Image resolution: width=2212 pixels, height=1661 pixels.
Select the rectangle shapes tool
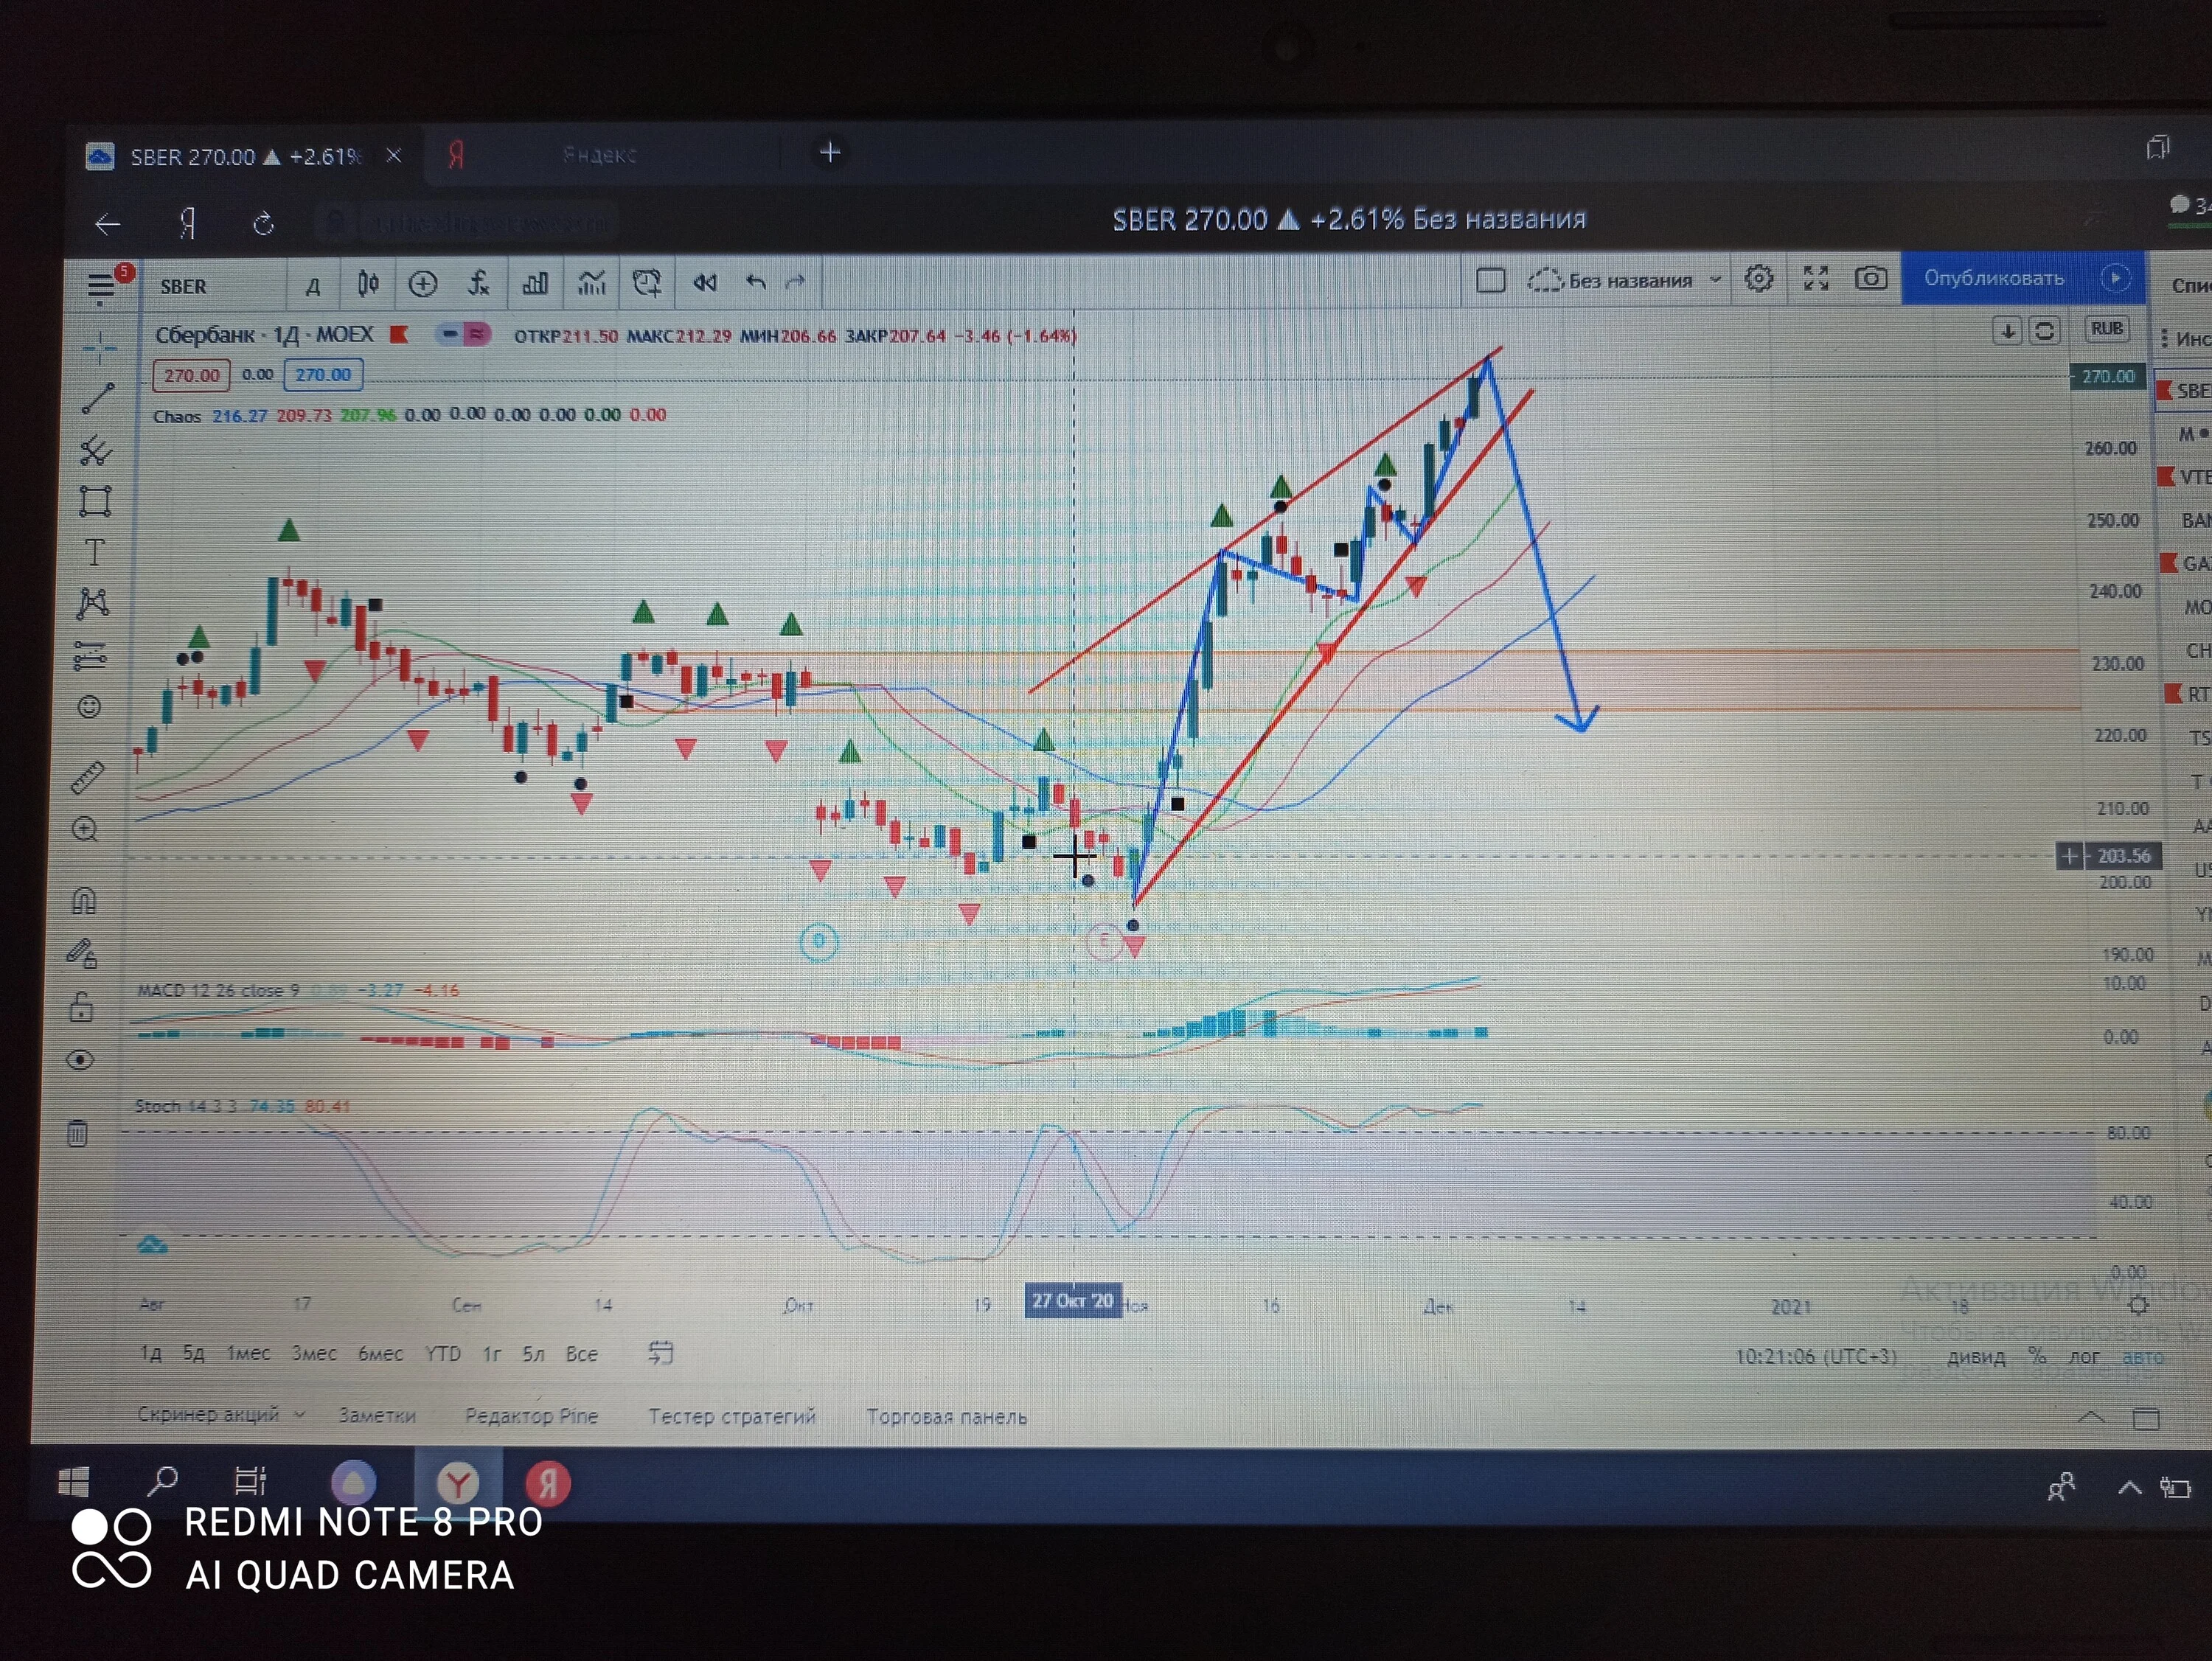point(95,501)
